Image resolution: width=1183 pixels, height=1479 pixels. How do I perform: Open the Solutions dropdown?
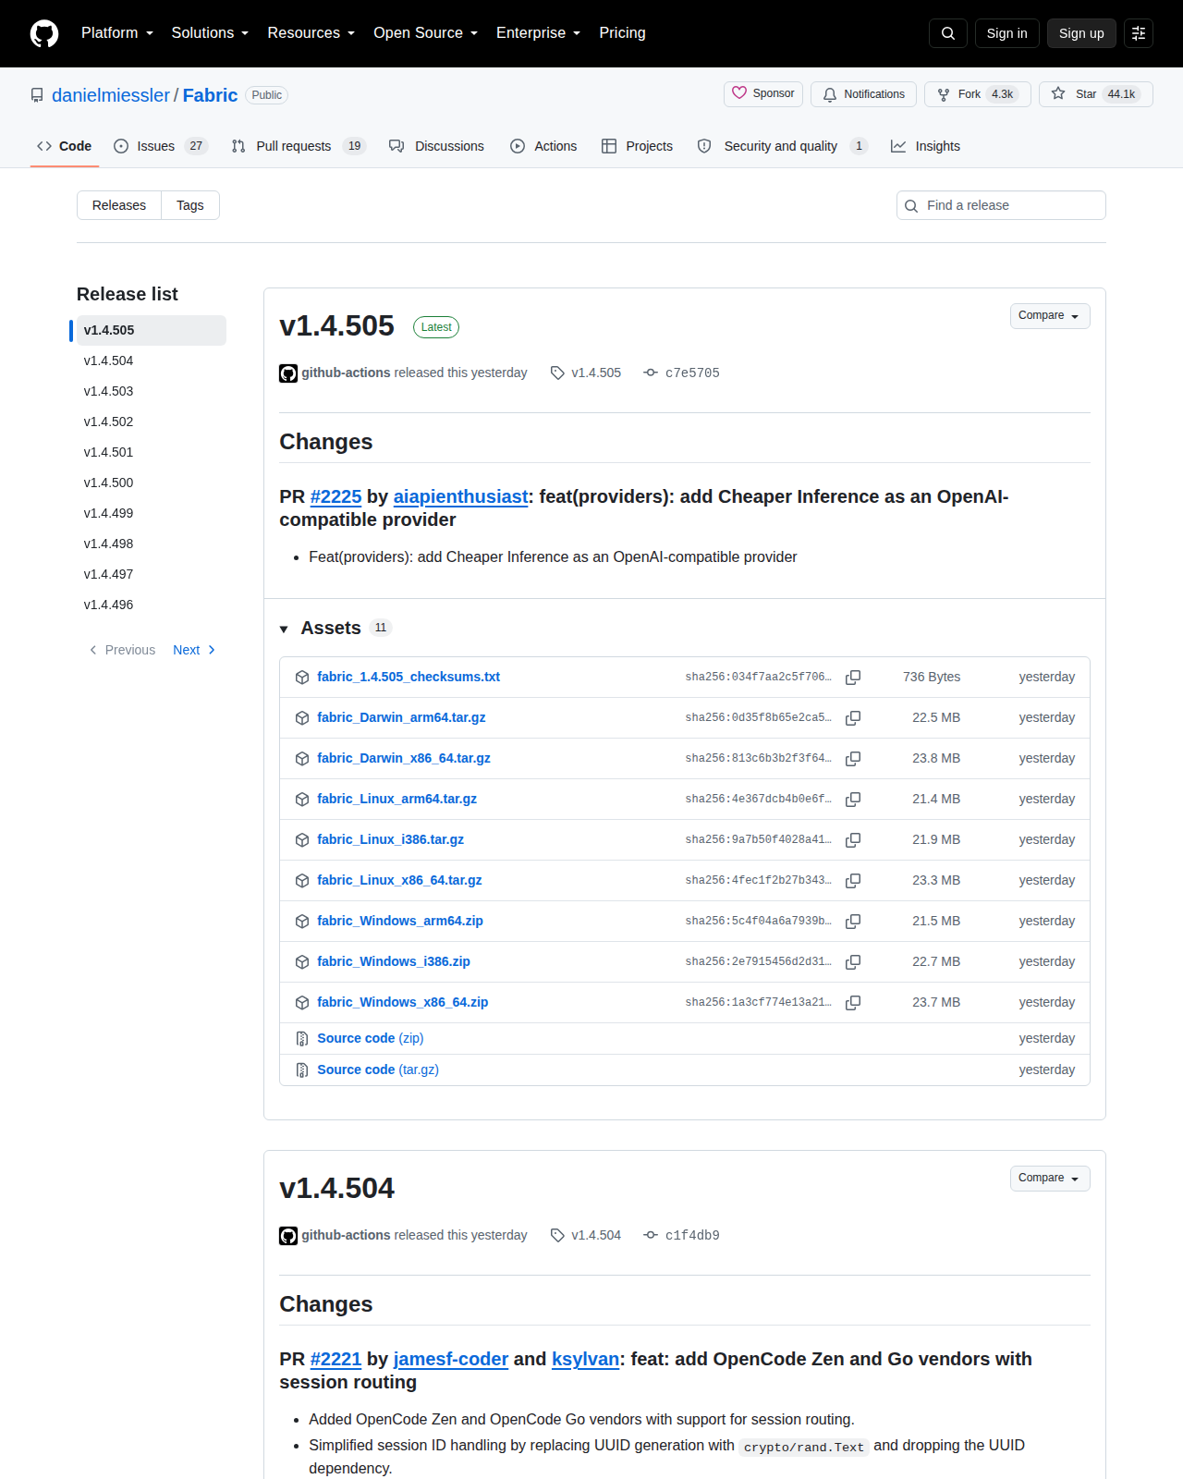click(x=210, y=33)
